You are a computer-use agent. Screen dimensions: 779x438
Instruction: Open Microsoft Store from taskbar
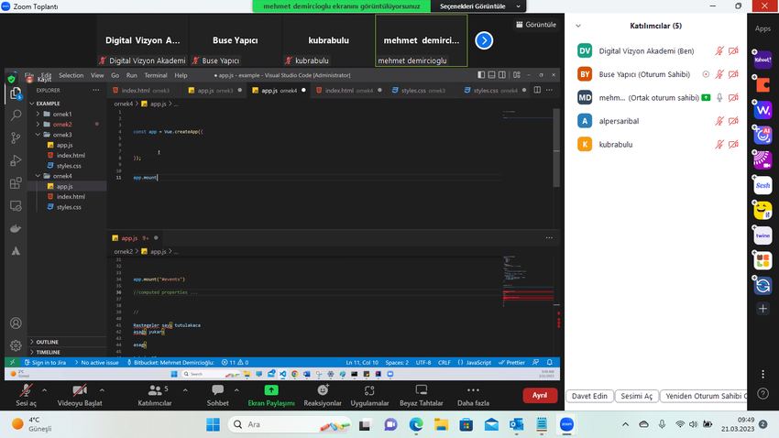(466, 424)
